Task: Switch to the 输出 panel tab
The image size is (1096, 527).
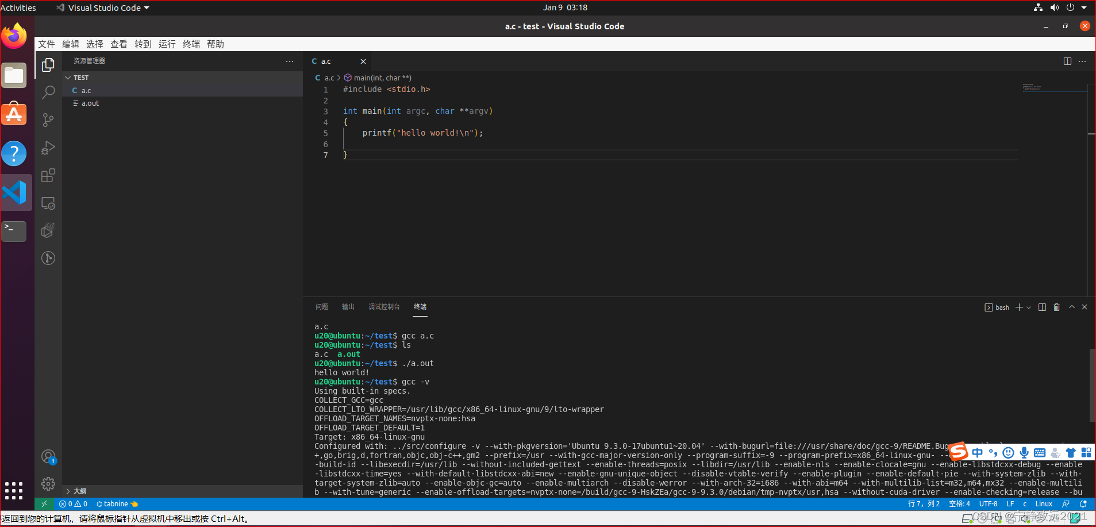Action: pyautogui.click(x=347, y=307)
